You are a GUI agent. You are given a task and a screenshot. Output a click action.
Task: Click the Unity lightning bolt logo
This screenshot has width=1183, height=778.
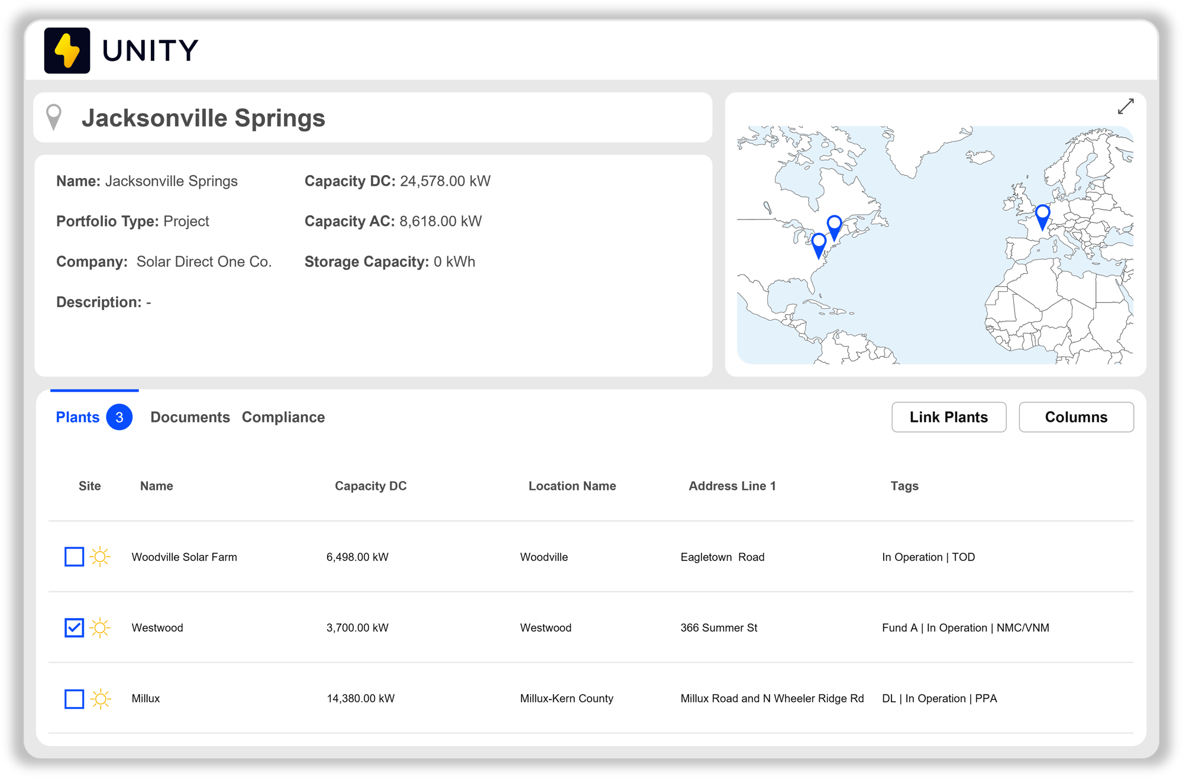67,50
